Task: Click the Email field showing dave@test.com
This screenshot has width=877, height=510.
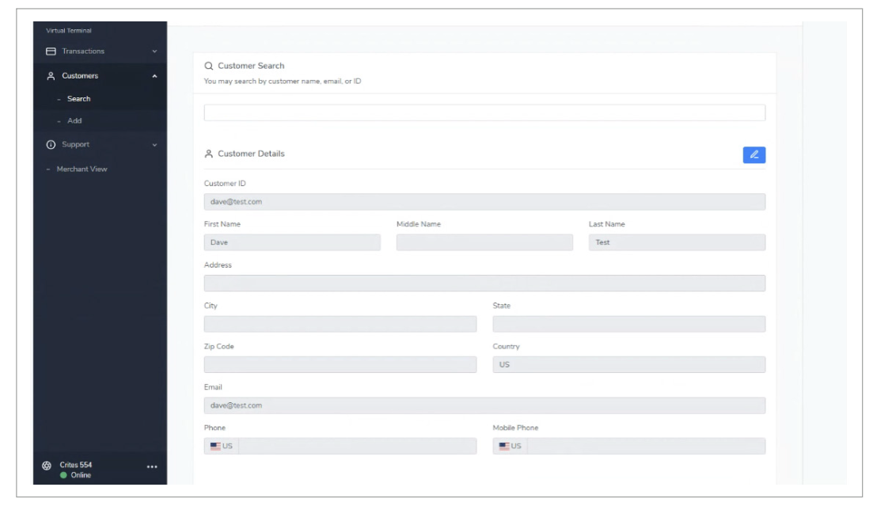Action: [x=484, y=405]
